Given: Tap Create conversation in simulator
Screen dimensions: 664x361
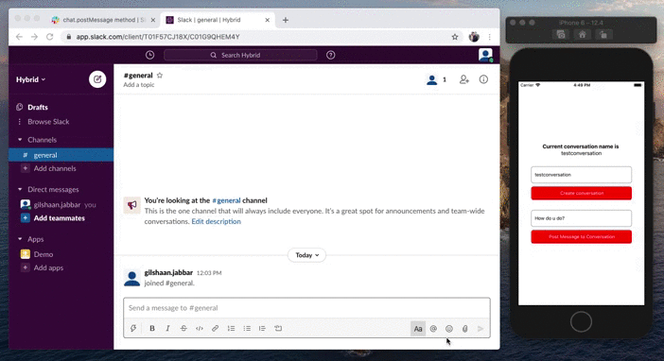Looking at the screenshot, I should [x=582, y=193].
